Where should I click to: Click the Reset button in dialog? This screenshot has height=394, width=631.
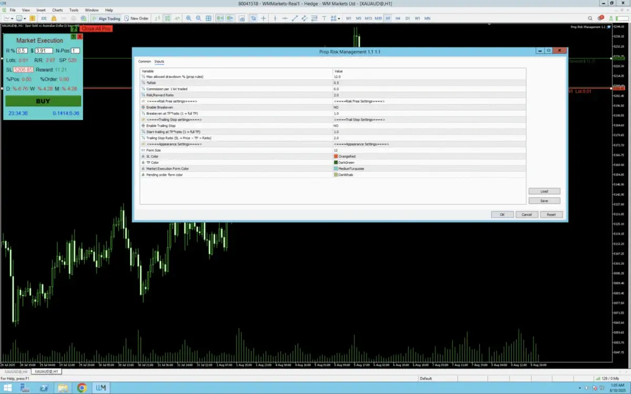point(551,214)
